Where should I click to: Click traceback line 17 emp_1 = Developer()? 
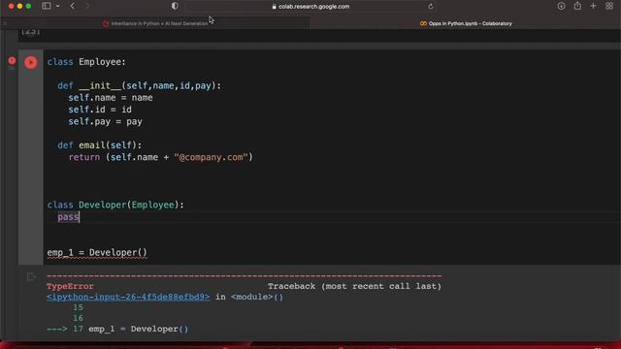[x=117, y=329]
